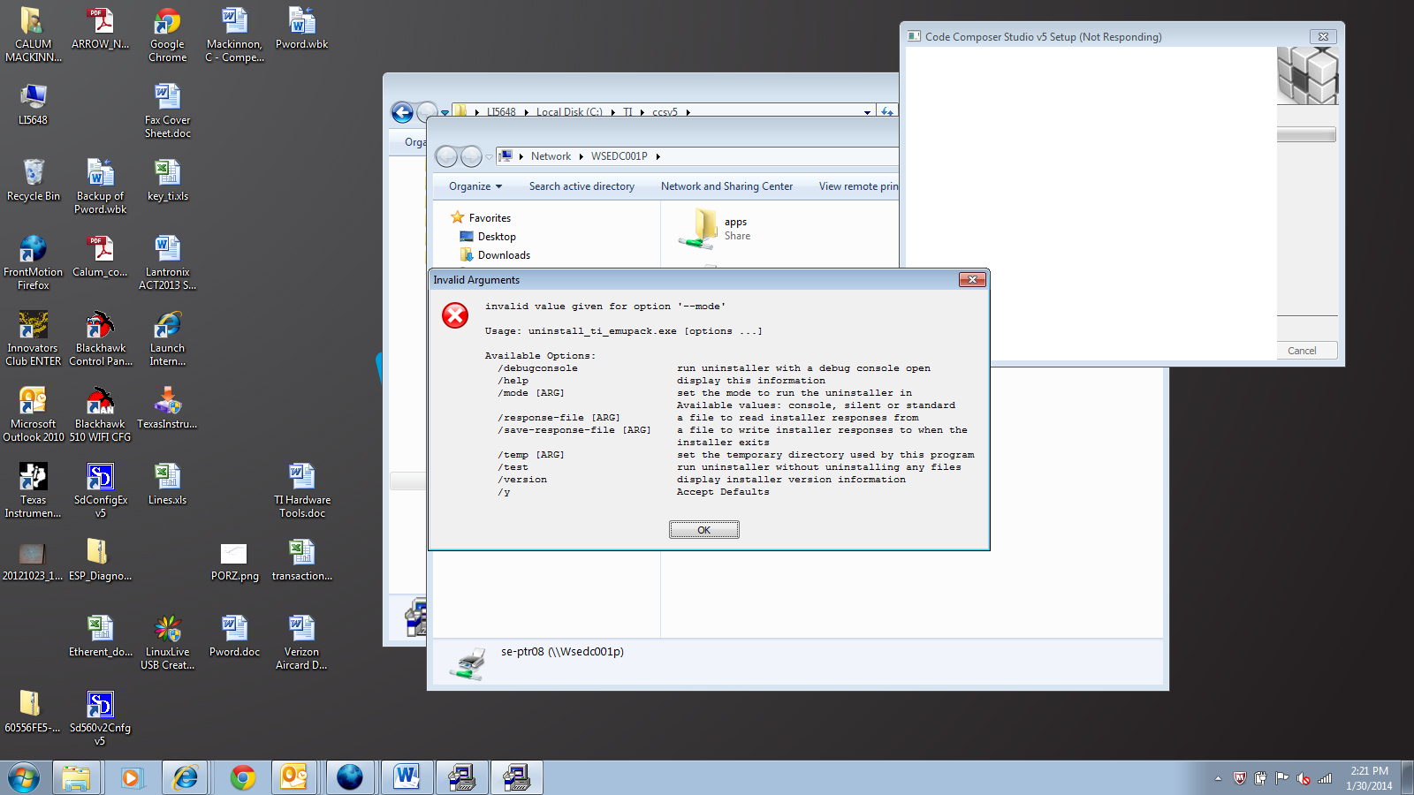Open Google Chrome desktop shortcut

167,35
